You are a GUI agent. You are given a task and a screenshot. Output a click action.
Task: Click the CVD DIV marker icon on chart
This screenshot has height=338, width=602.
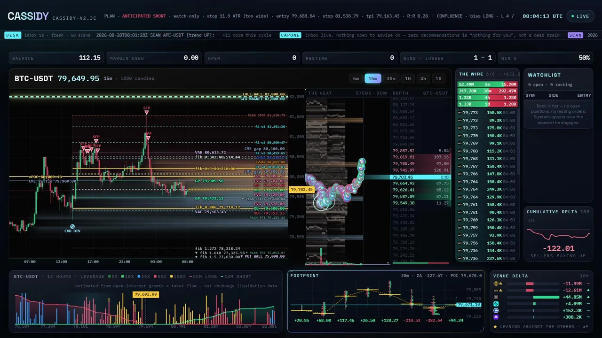tap(72, 226)
